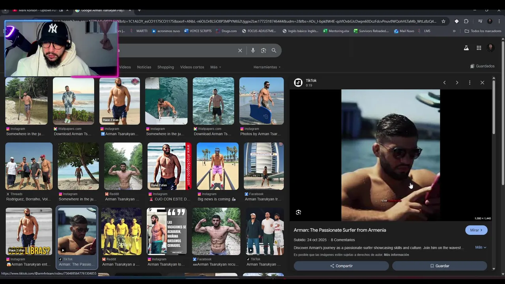Image resolution: width=505 pixels, height=284 pixels.
Task: Open the Threads Rodriguez, Borralho thumbnail
Action: tap(29, 166)
